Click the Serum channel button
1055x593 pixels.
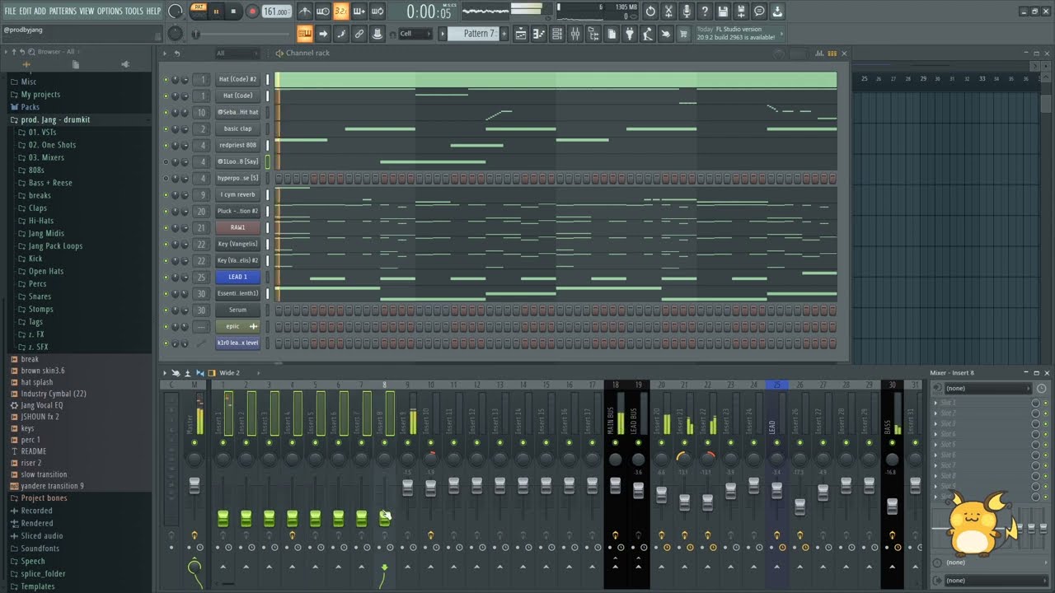(238, 311)
